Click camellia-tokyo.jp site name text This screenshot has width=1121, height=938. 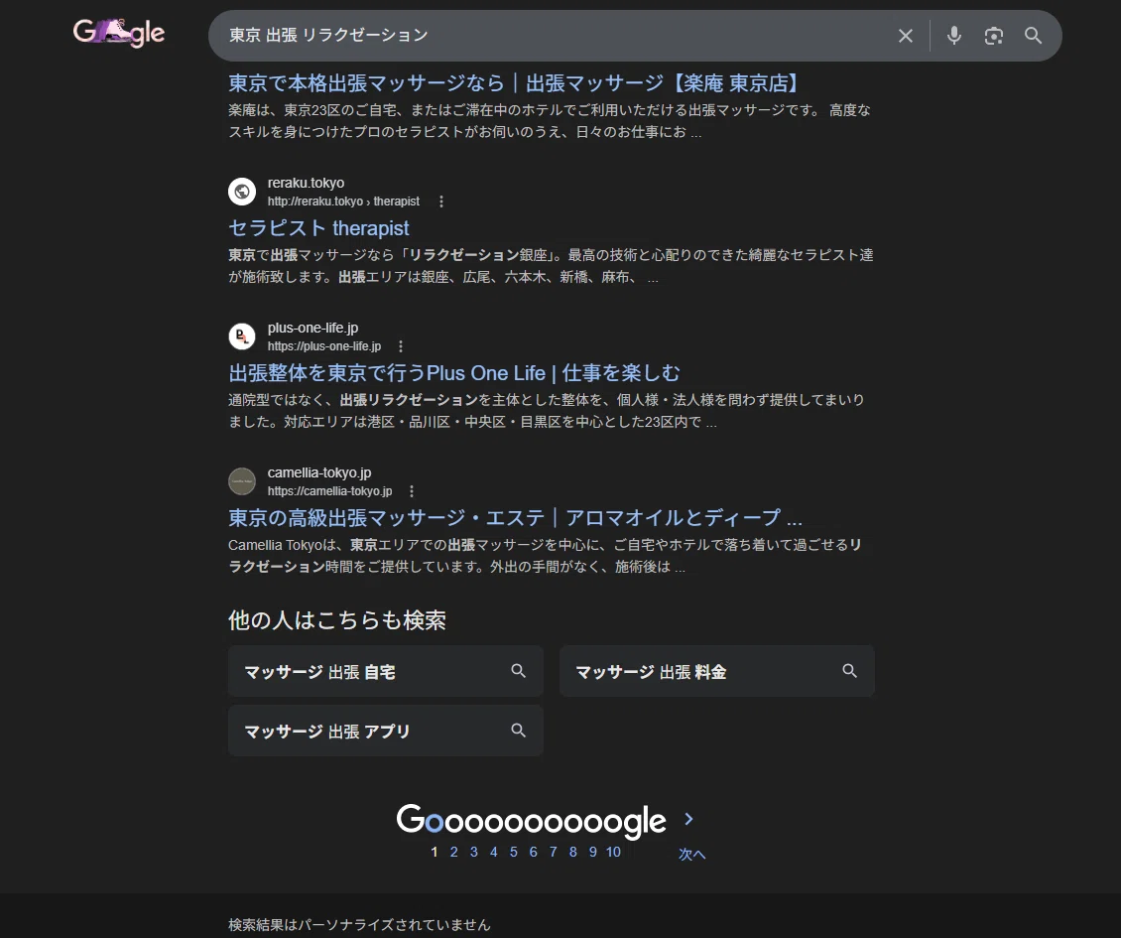tap(318, 472)
